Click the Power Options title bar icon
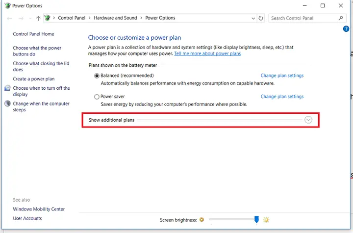This screenshot has height=233, width=353. coord(8,5)
